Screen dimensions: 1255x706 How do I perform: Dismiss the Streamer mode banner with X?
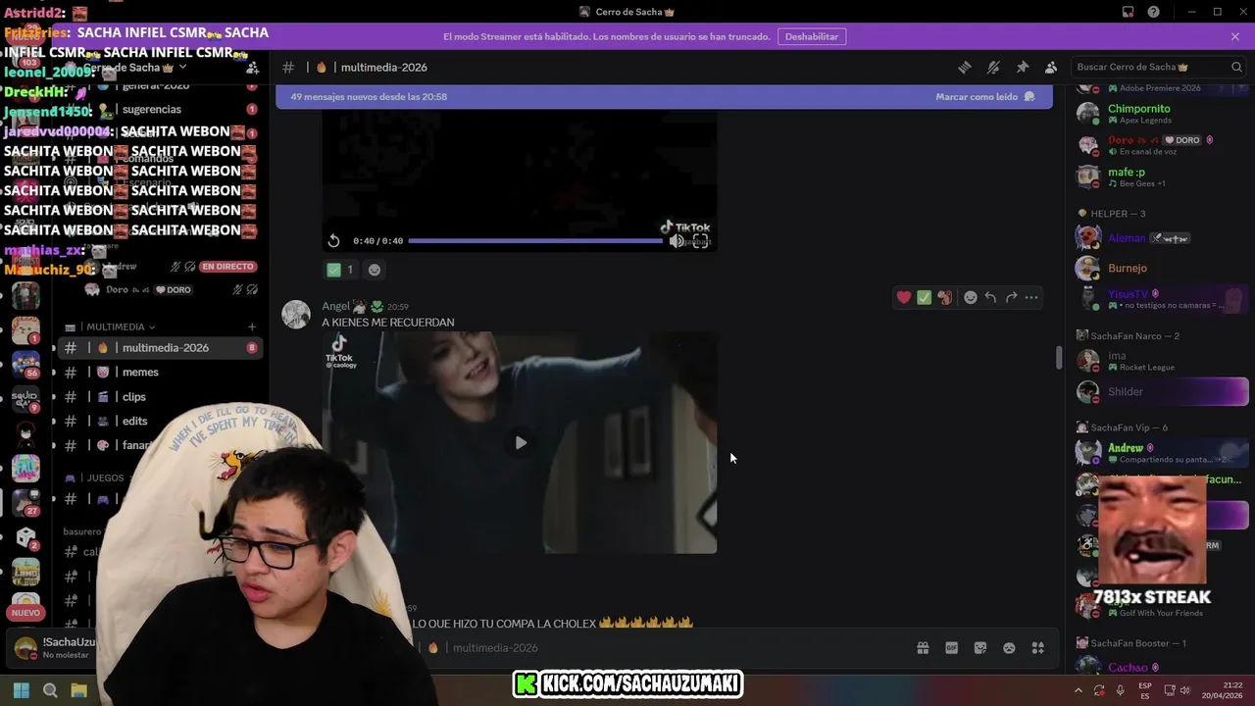1235,36
